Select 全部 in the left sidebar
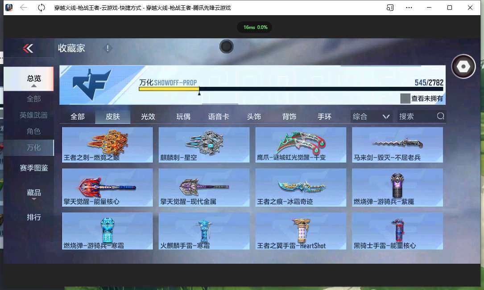 33,99
